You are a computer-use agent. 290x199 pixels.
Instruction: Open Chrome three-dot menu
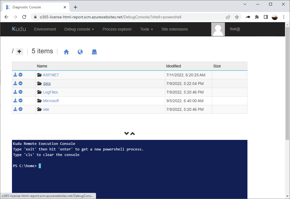coord(284,17)
